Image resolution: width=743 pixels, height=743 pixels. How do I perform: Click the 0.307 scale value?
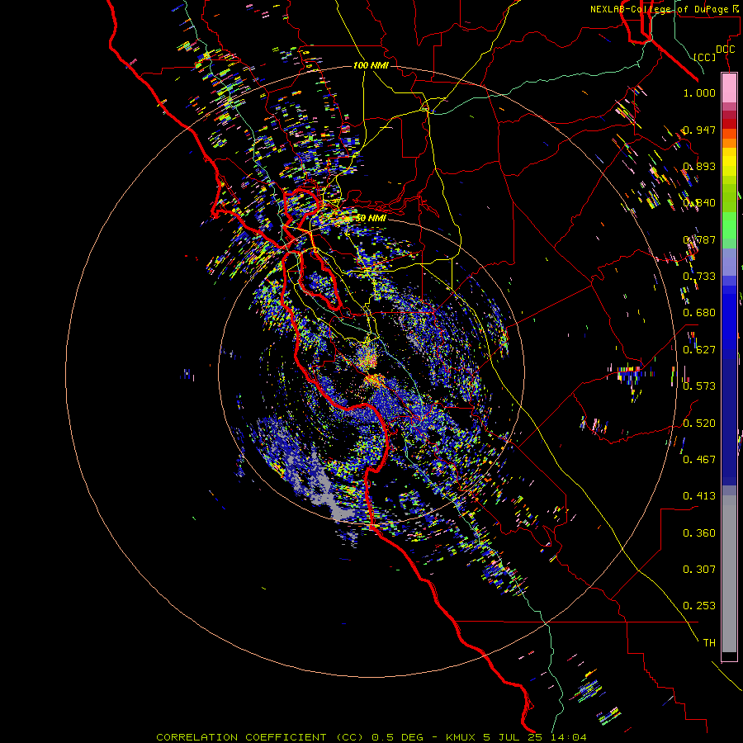coord(699,570)
